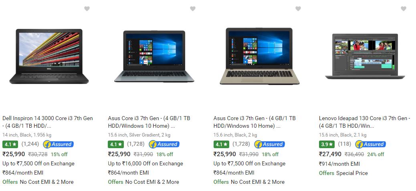Open 4.1 rating badge on Silver Asus
The image size is (416, 191).
coord(116,145)
